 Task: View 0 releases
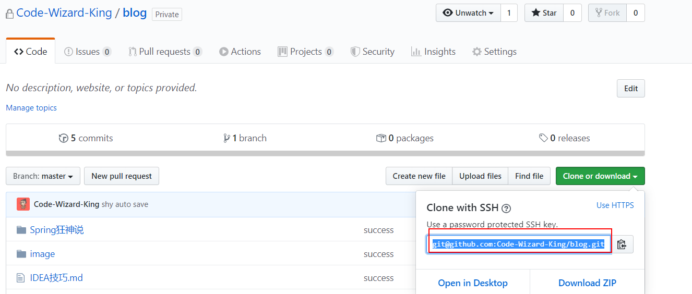(x=565, y=138)
